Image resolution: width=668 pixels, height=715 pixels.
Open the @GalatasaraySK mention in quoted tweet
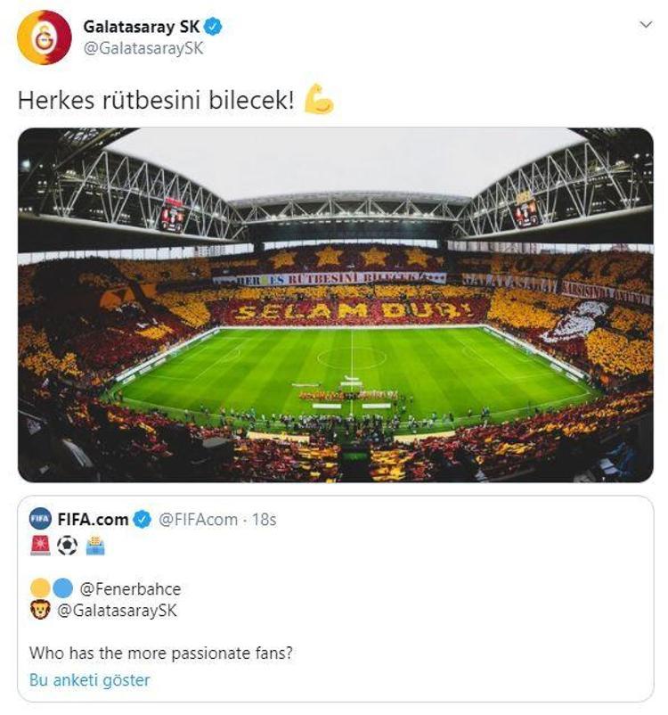click(115, 611)
